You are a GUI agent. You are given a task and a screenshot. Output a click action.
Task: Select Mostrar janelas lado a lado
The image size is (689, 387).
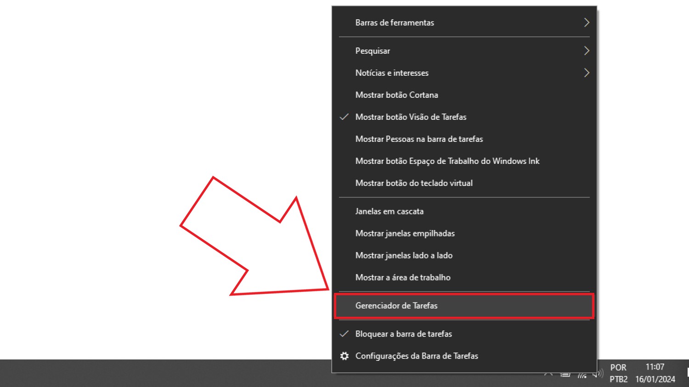click(x=464, y=256)
